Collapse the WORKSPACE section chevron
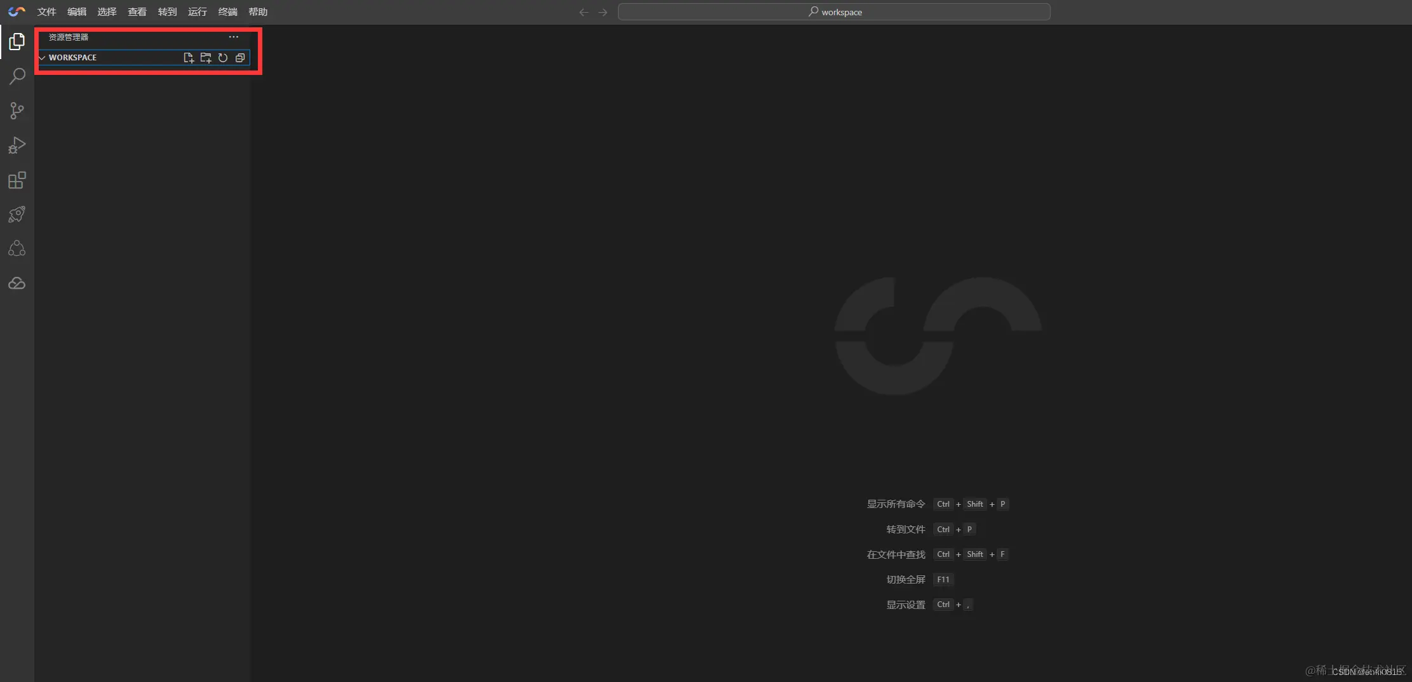 [x=43, y=58]
